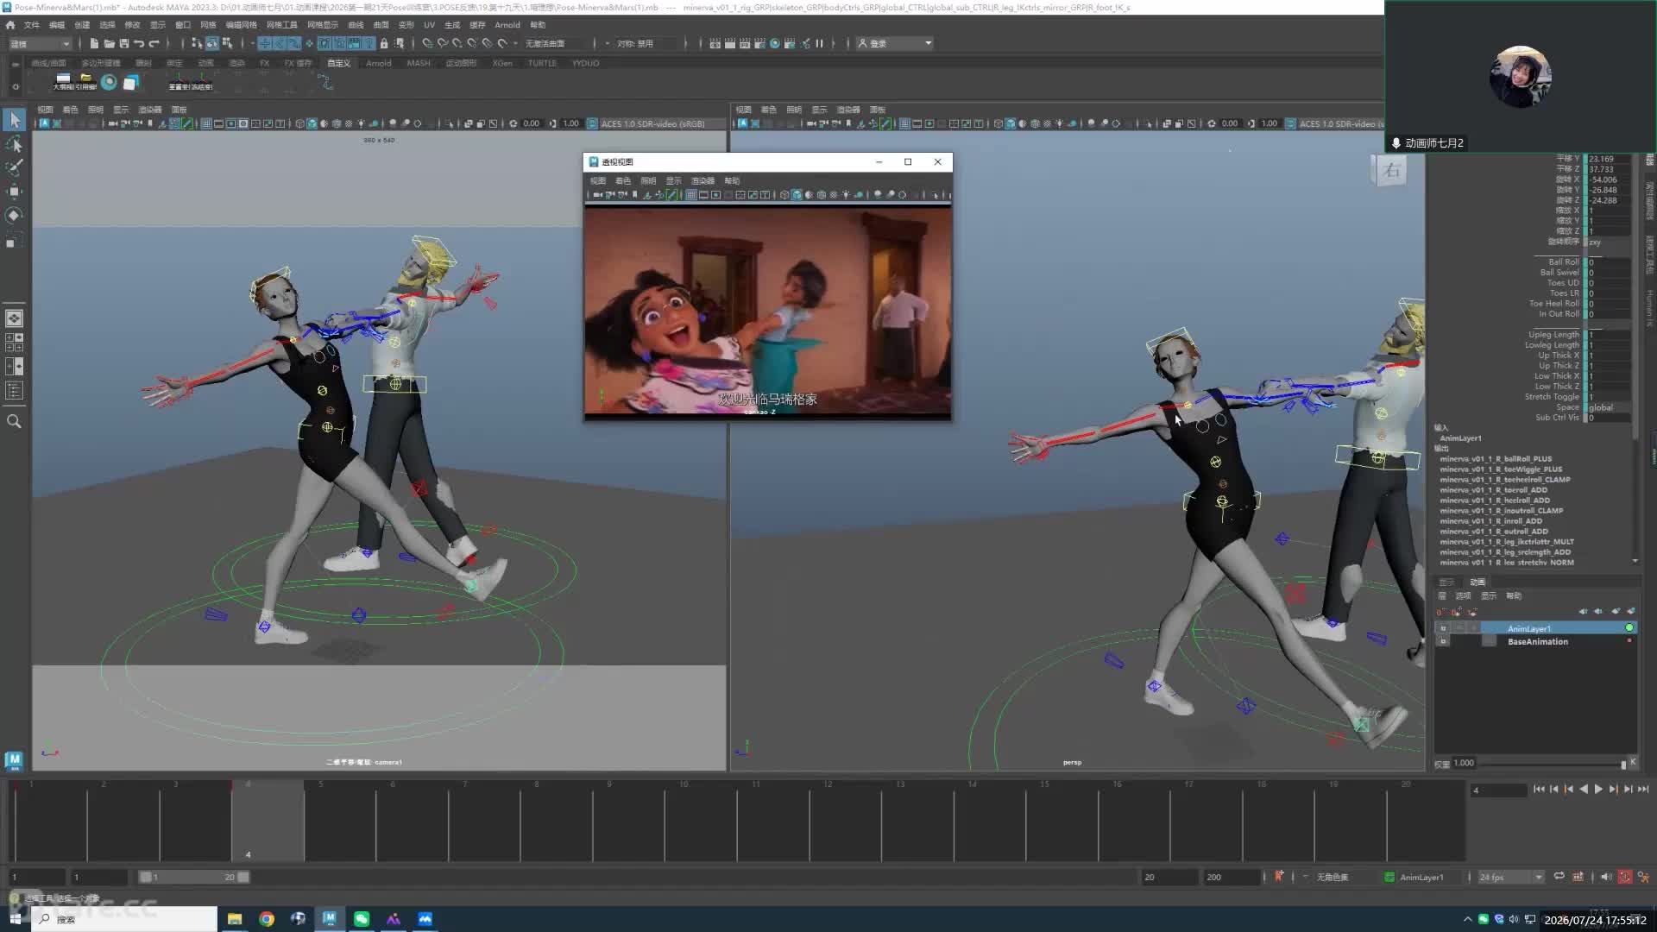Open the Arnold menu in main menu bar

point(507,25)
